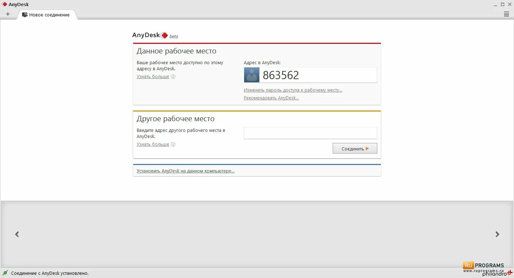Close the AnyDesk window
This screenshot has height=278, width=514.
tap(509, 5)
